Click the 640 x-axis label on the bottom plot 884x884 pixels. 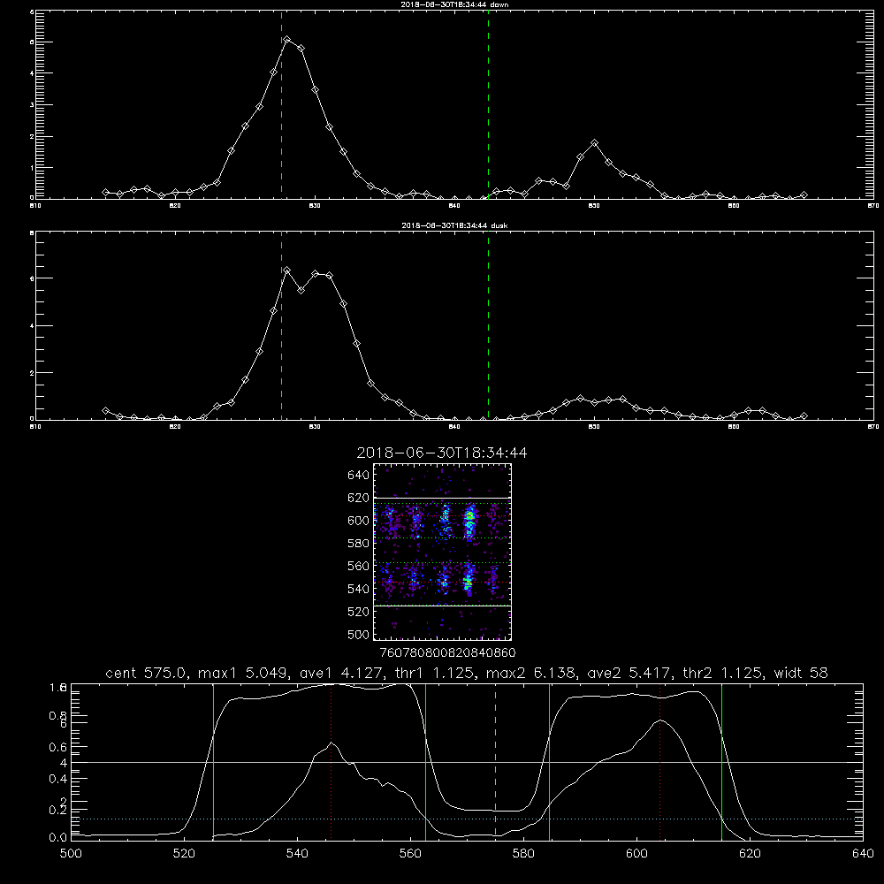863,854
